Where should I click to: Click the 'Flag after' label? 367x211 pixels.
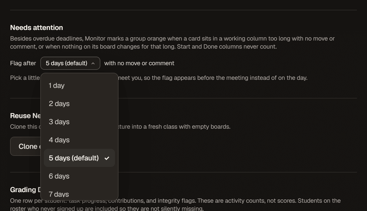[23, 63]
